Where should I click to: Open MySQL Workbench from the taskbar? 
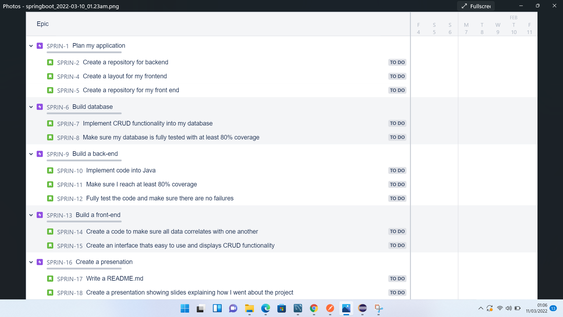coord(298,309)
